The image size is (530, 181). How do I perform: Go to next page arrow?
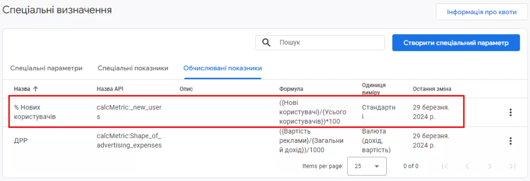(x=489, y=166)
